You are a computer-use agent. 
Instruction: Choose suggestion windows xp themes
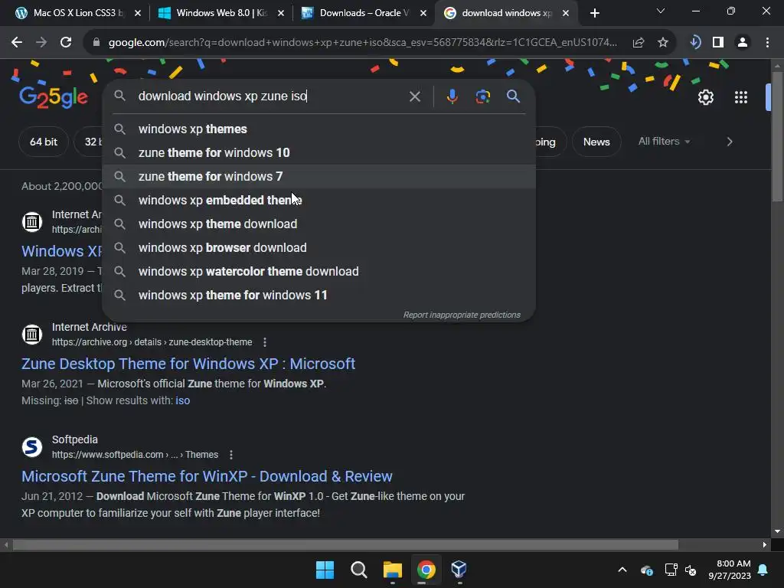point(319,129)
